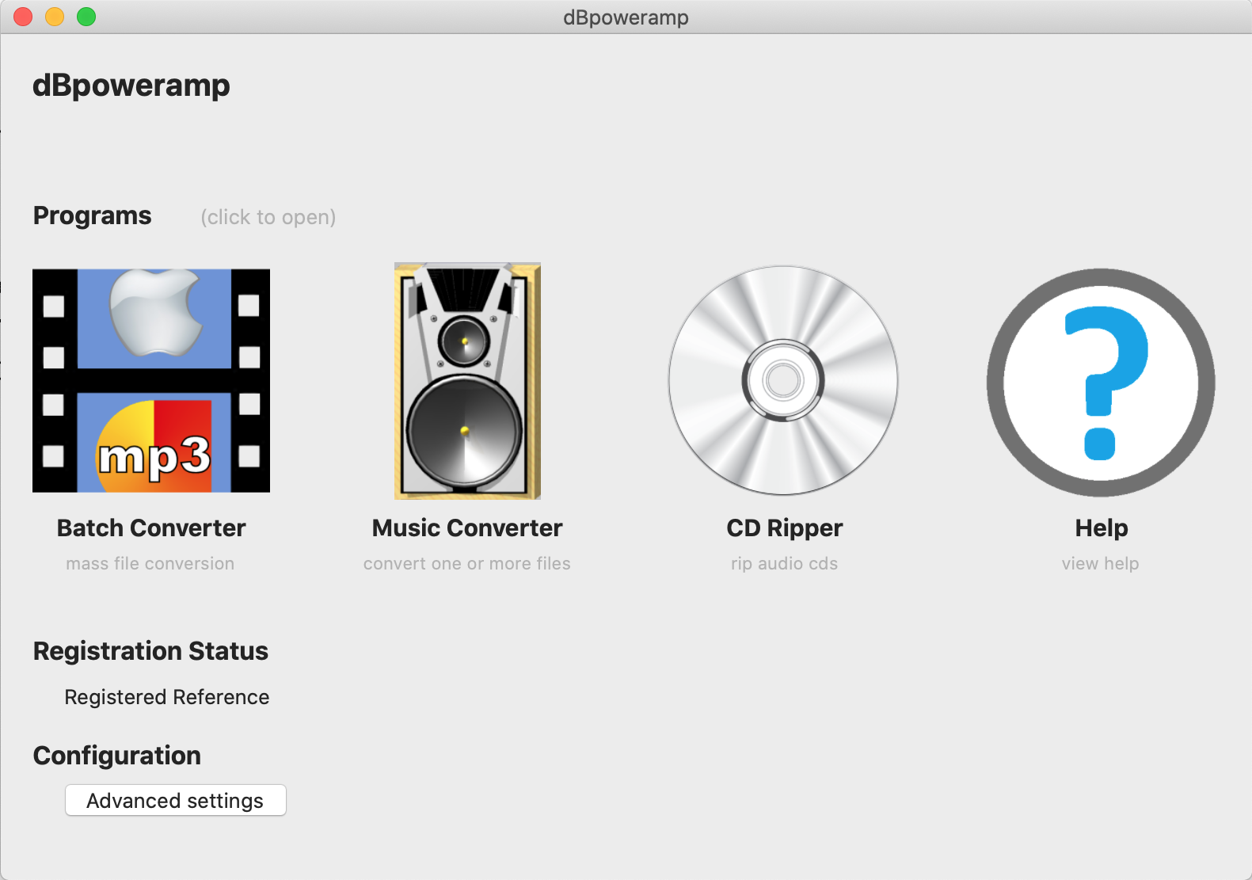Click the Batch Converter label
1252x880 pixels.
pos(151,528)
